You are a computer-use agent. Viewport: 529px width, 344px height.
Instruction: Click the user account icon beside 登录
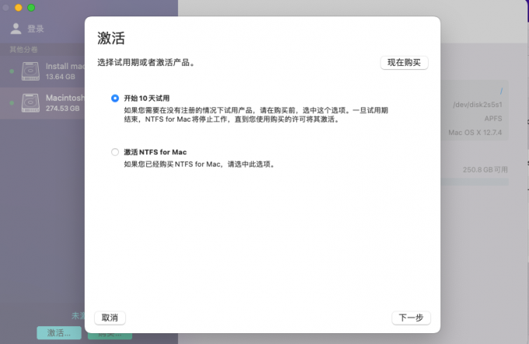[16, 29]
